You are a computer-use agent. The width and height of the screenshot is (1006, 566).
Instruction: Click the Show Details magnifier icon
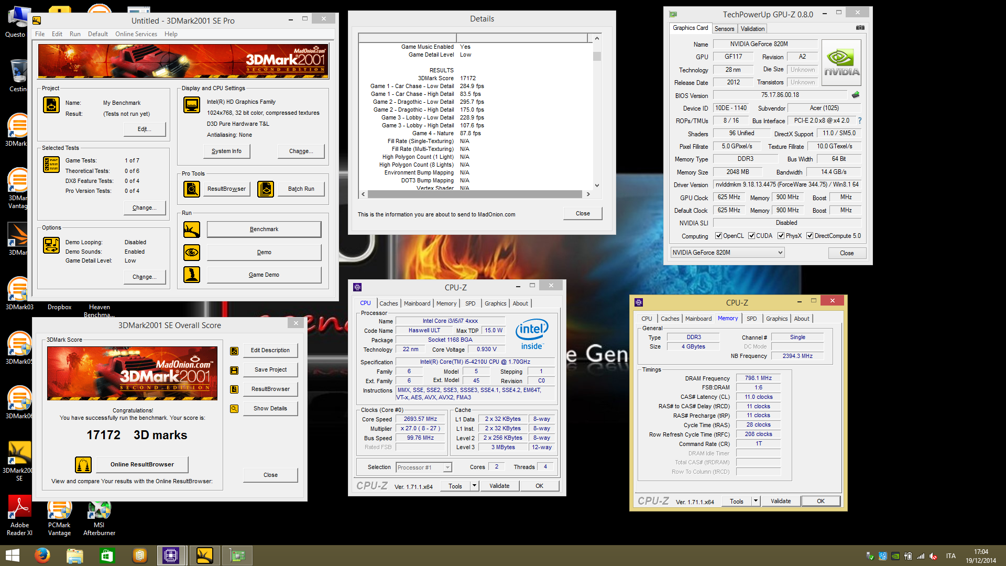click(234, 409)
